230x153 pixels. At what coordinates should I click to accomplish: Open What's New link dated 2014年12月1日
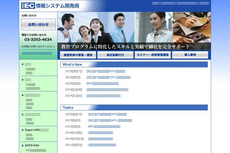(103, 96)
